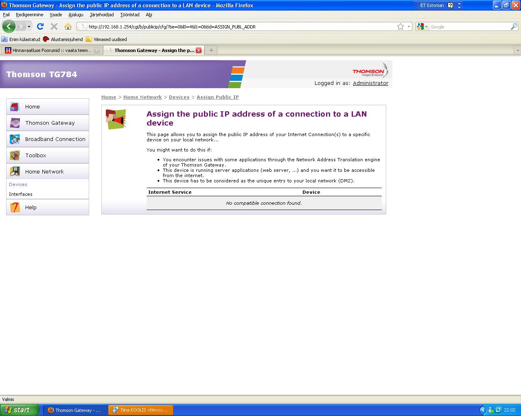
Task: Open the Toolbox sidebar item
Action: tap(48, 155)
